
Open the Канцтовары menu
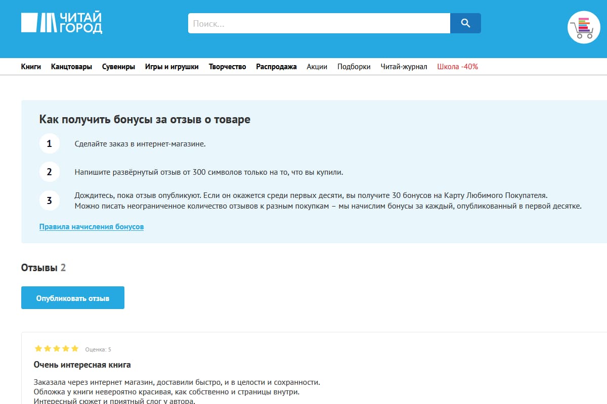pos(71,67)
